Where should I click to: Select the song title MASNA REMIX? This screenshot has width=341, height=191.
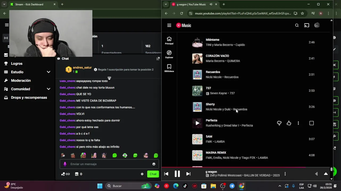tap(216, 153)
